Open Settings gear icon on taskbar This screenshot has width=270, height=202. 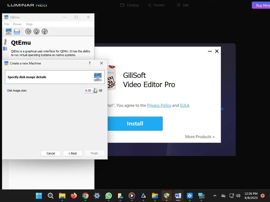[x=97, y=196]
